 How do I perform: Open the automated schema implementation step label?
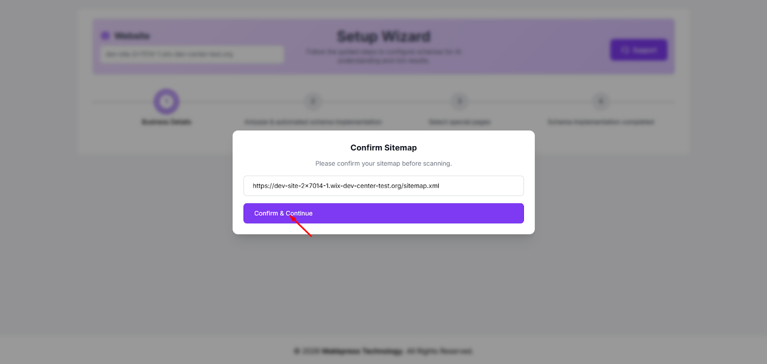coord(313,122)
